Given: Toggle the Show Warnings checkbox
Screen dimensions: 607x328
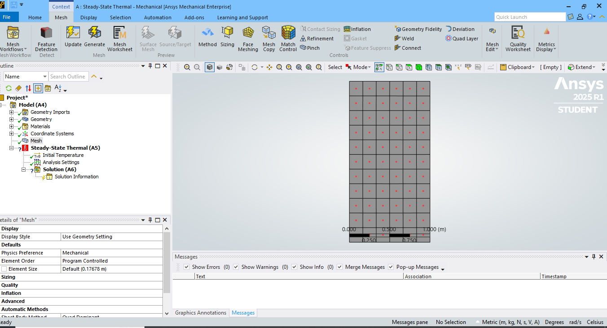Looking at the screenshot, I should coord(236,267).
